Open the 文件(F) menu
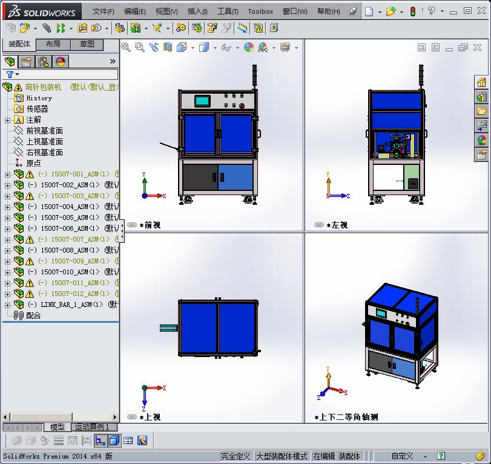Screen dimensions: 491x464 click(104, 11)
